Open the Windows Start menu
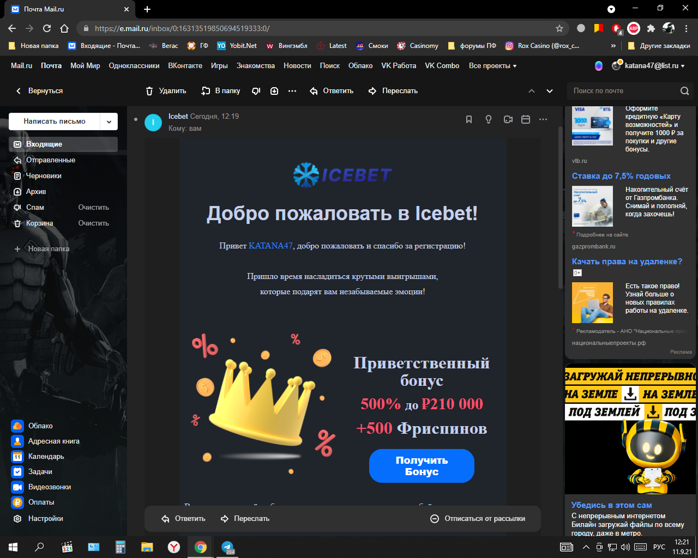Image resolution: width=698 pixels, height=558 pixels. (13, 547)
